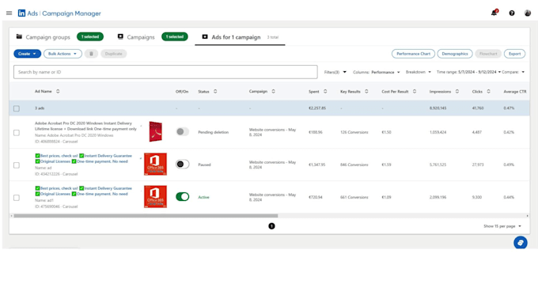This screenshot has height=303, width=538.
Task: Open Office 365 thumbnail of paused ad
Action: (x=155, y=164)
